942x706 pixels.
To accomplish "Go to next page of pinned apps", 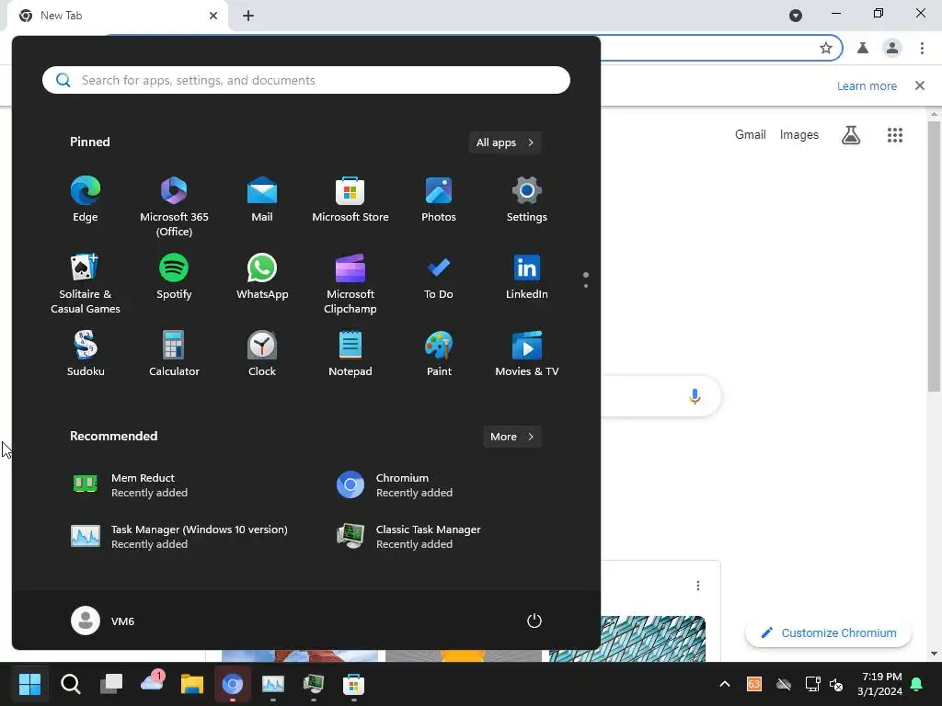I will 586,286.
